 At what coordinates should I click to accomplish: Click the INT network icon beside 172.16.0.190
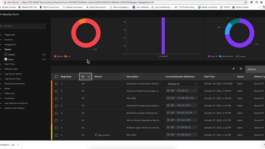pyautogui.click(x=168, y=120)
